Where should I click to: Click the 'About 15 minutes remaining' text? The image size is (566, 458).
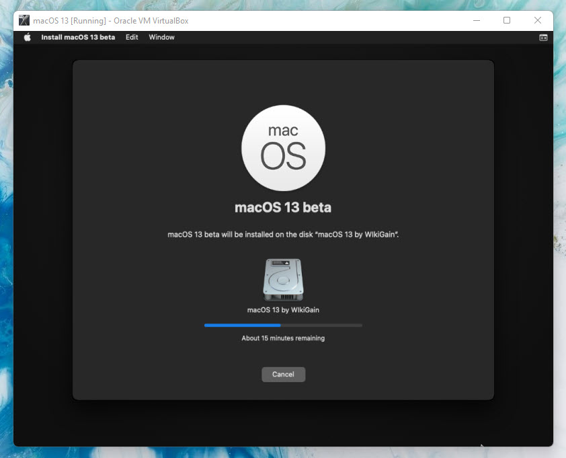point(283,338)
